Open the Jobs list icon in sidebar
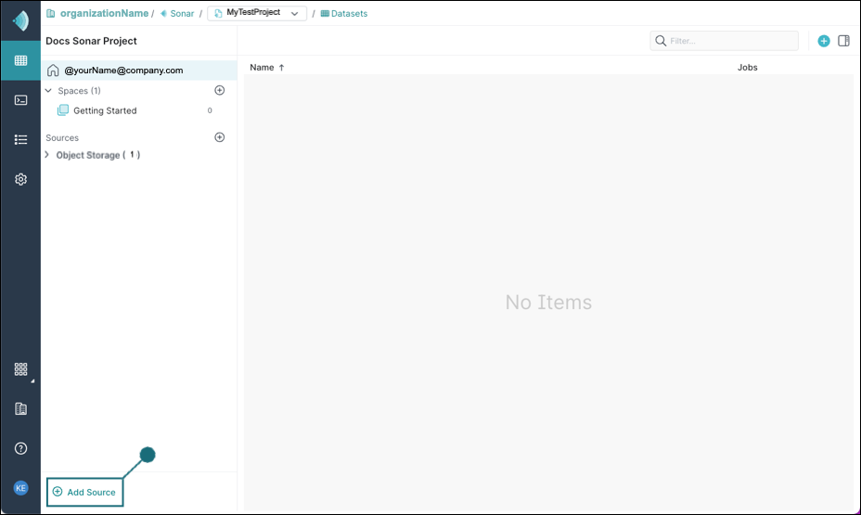 tap(20, 140)
